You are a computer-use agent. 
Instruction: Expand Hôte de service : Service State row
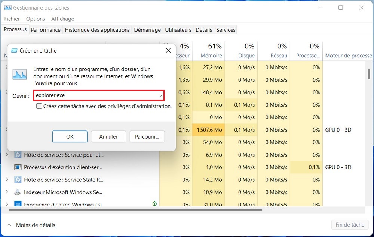click(6, 180)
